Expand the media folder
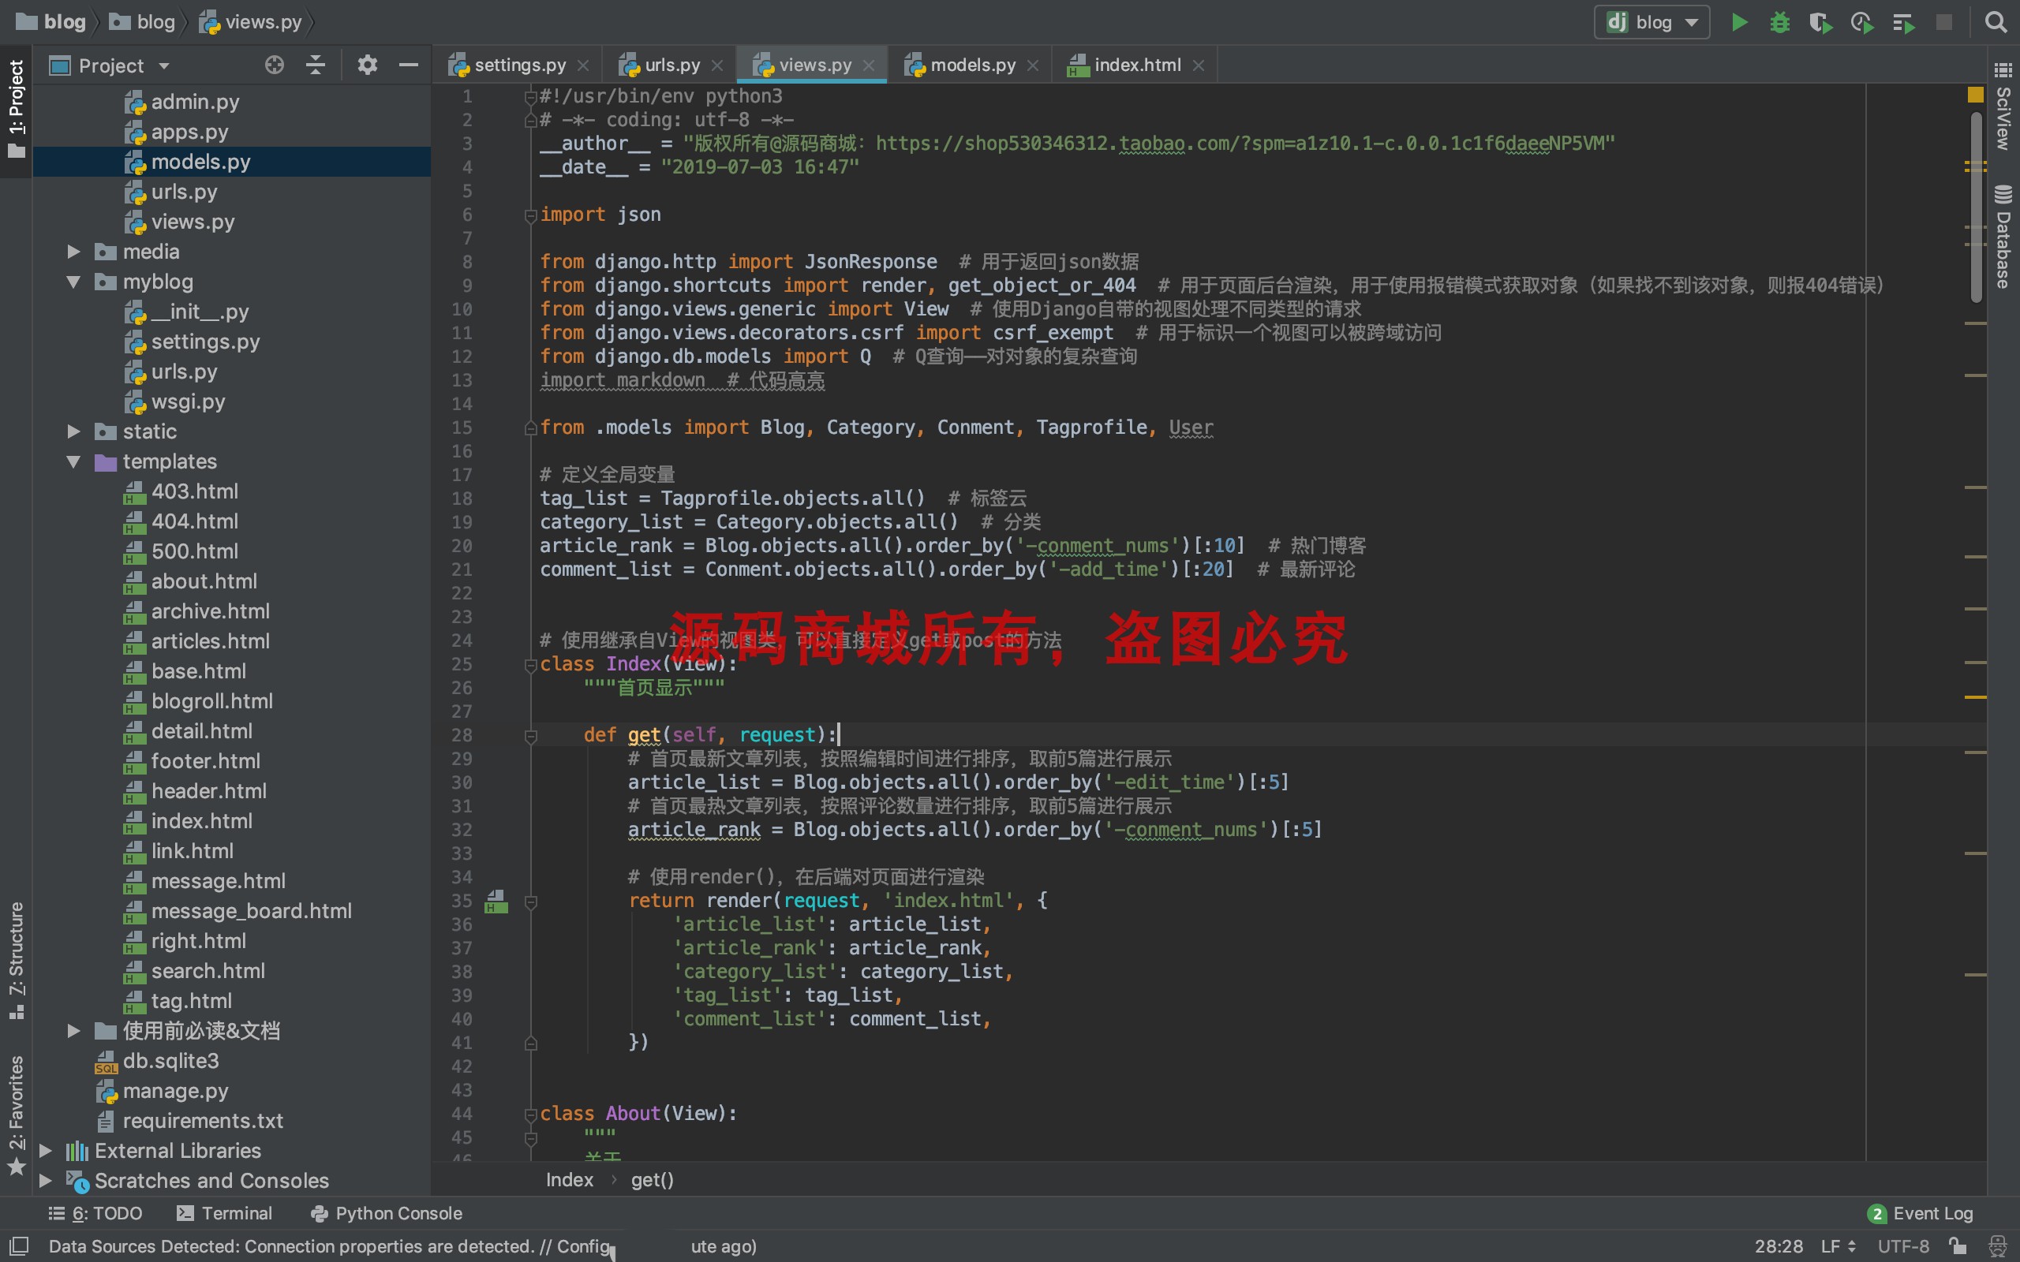 (73, 252)
